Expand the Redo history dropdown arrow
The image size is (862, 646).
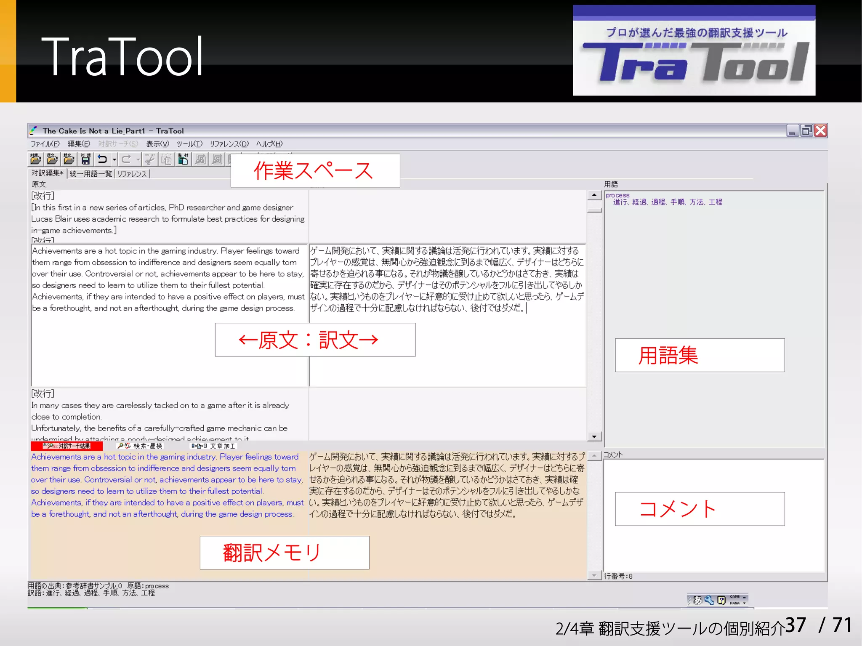click(x=138, y=159)
